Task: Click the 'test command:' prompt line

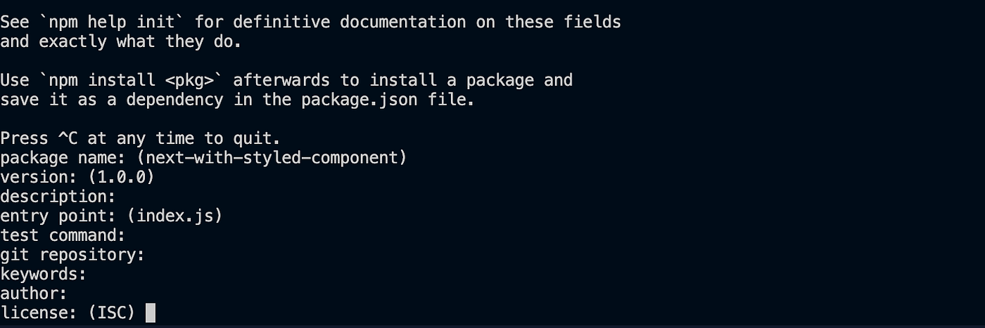Action: pyautogui.click(x=63, y=235)
